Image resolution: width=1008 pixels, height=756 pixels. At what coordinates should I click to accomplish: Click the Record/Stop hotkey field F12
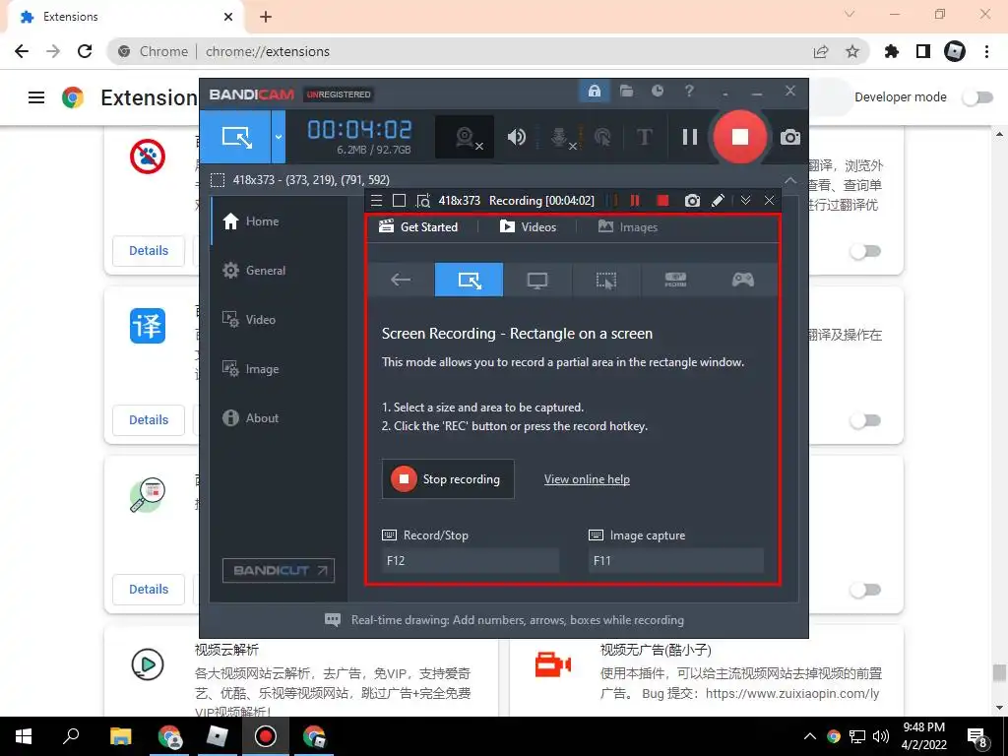coord(471,560)
